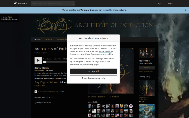The width and height of the screenshot is (189, 118).
Task: Open the discography heading link
Action: click(x=144, y=76)
